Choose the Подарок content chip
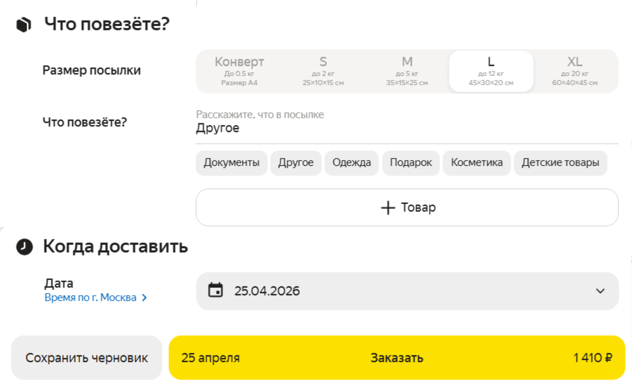632x391 pixels. point(411,163)
